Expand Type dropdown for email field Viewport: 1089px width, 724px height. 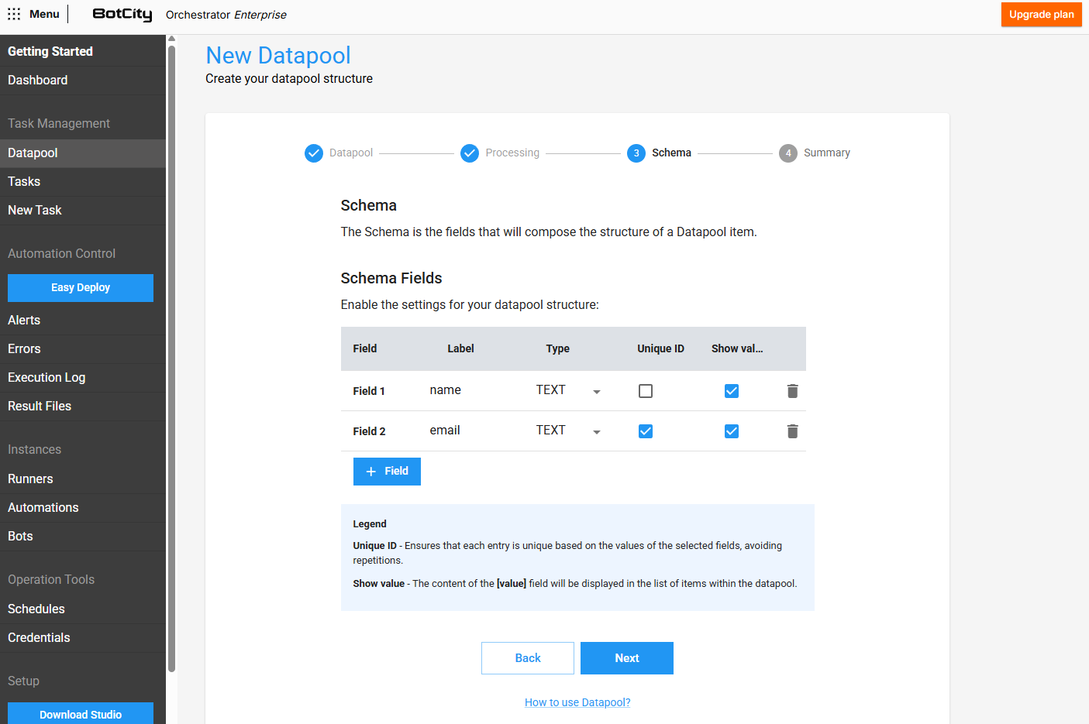[596, 431]
